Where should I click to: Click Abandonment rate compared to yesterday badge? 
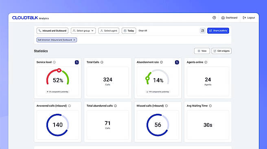click(158, 92)
